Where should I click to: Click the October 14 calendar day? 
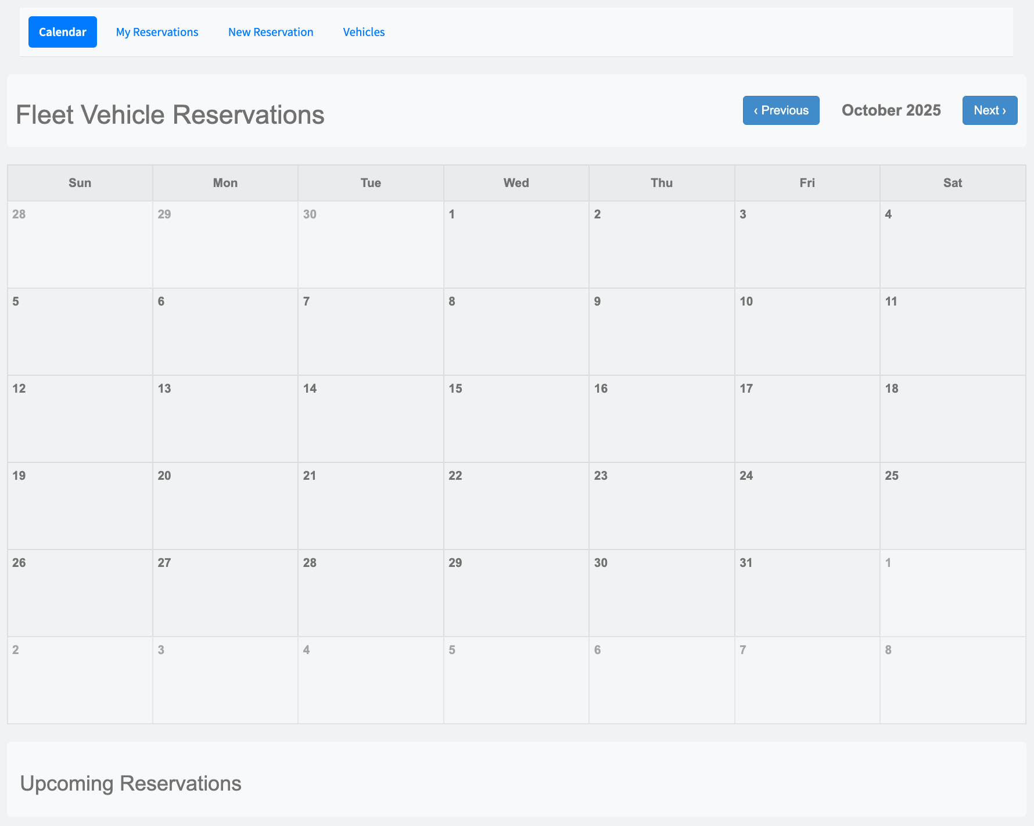371,419
